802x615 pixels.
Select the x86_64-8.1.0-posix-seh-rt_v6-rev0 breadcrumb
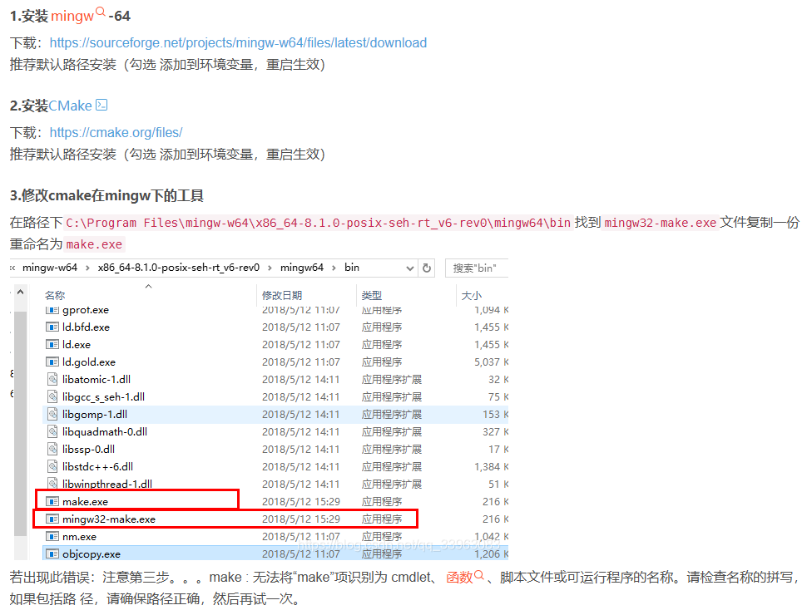[x=179, y=268]
